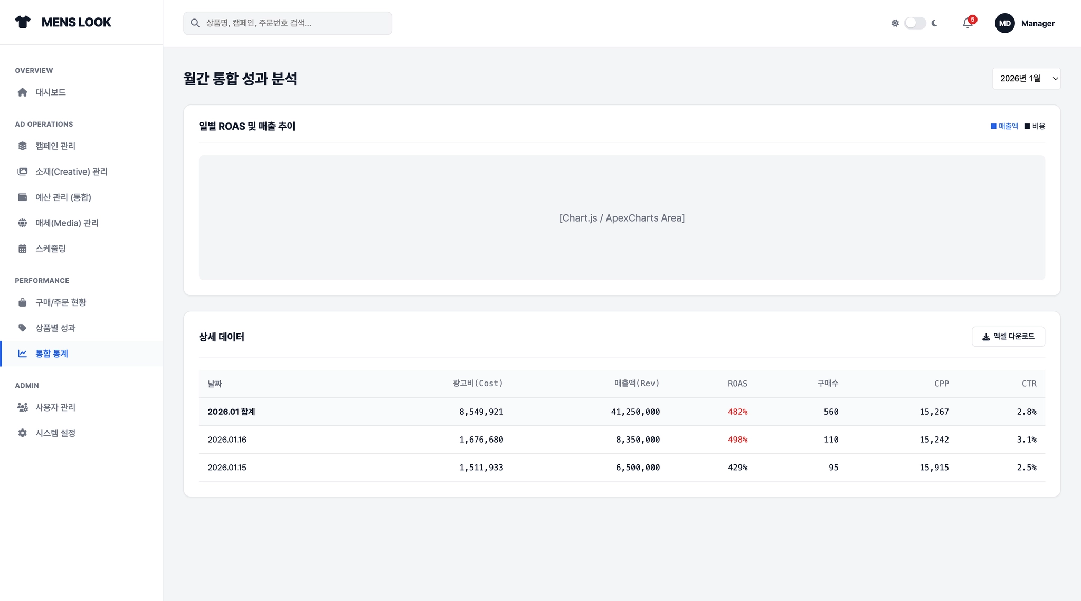The image size is (1081, 601).
Task: Click the Media management globe icon
Action: pyautogui.click(x=22, y=223)
